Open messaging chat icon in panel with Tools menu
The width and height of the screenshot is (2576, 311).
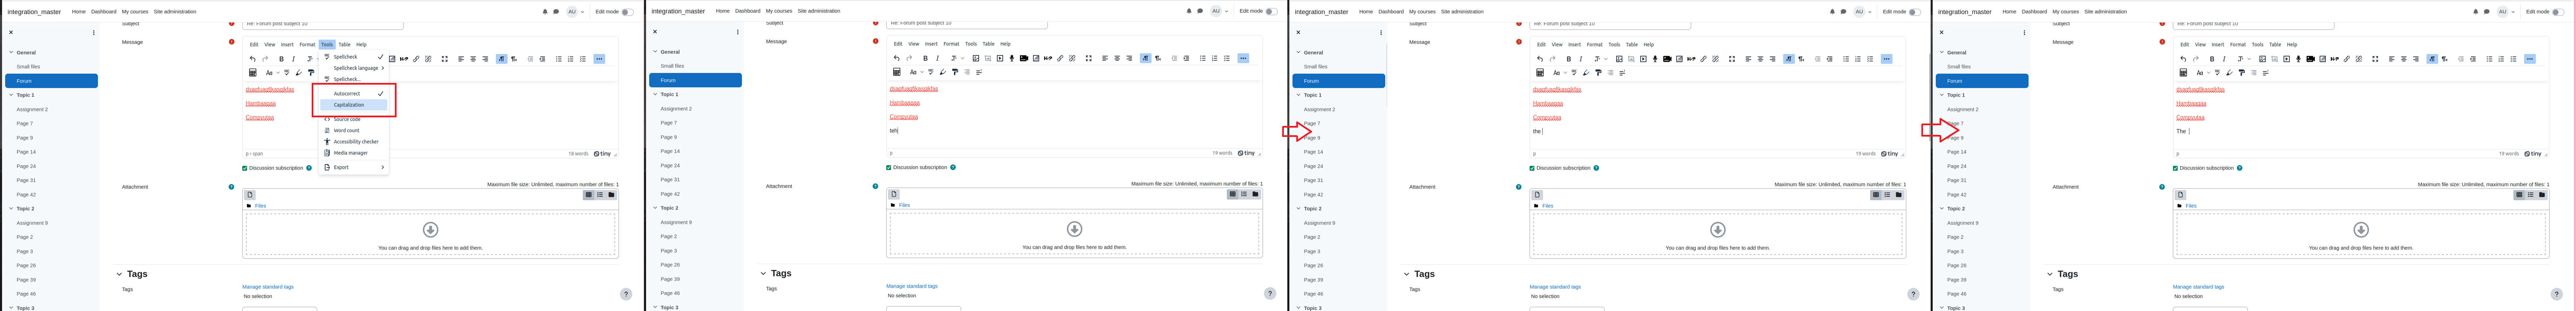[556, 12]
